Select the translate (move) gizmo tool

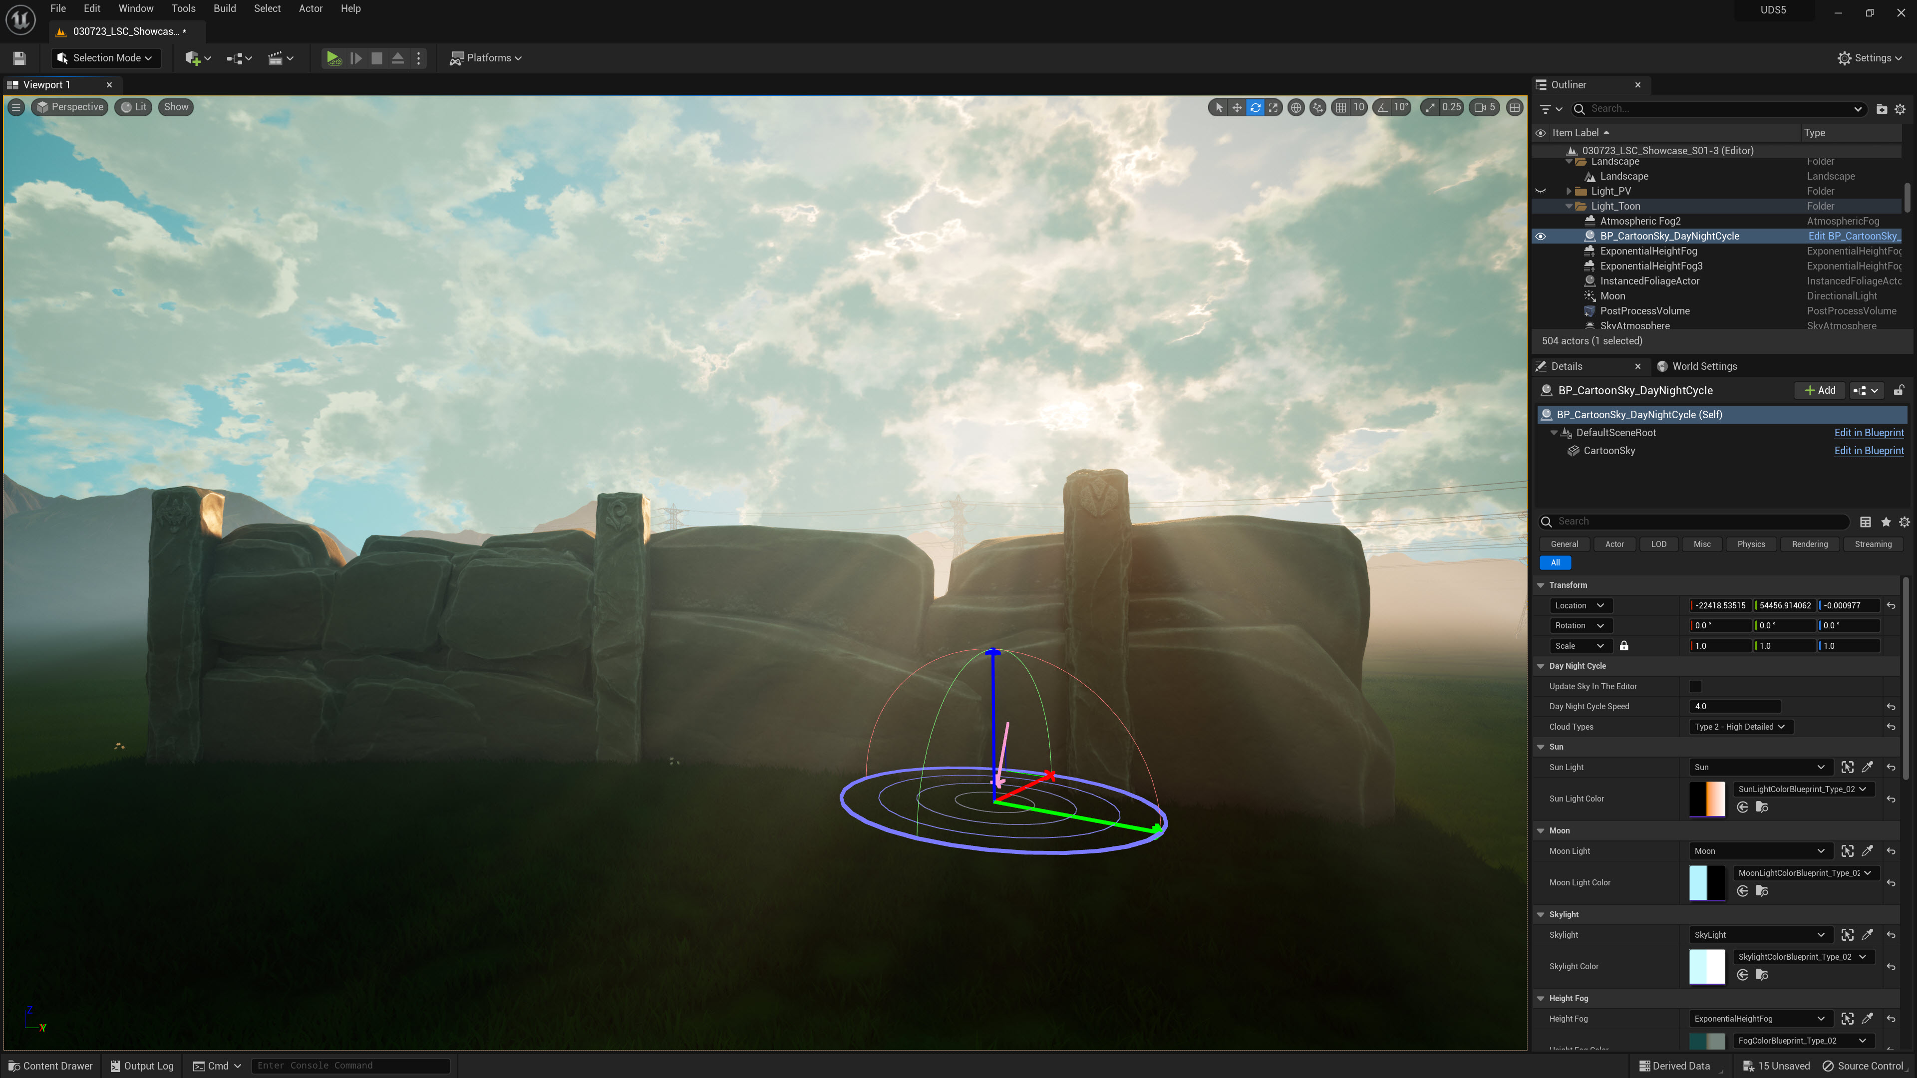pyautogui.click(x=1237, y=107)
